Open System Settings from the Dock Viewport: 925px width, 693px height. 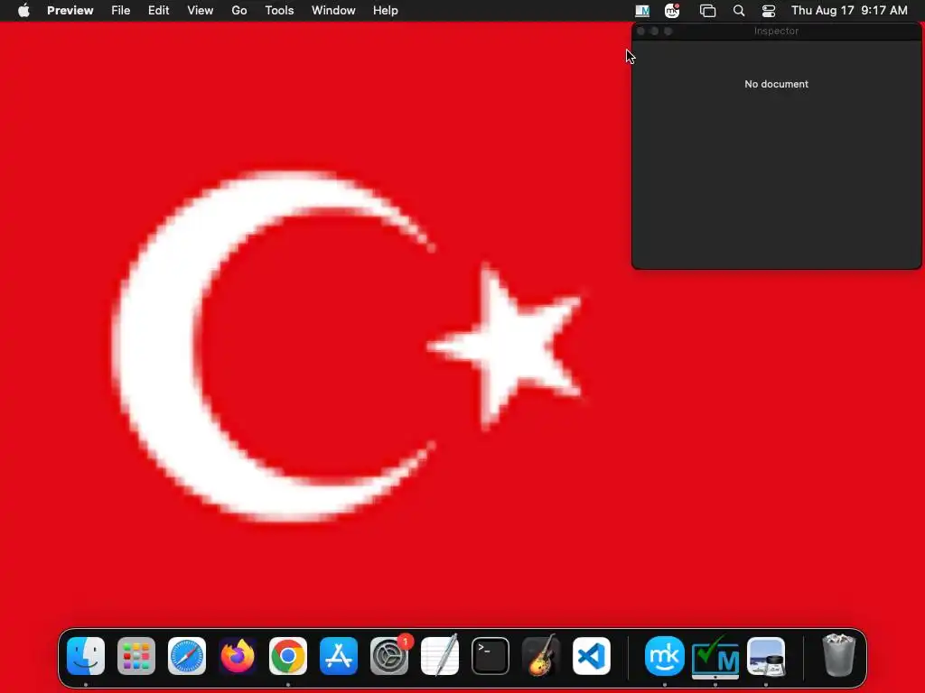(x=389, y=656)
